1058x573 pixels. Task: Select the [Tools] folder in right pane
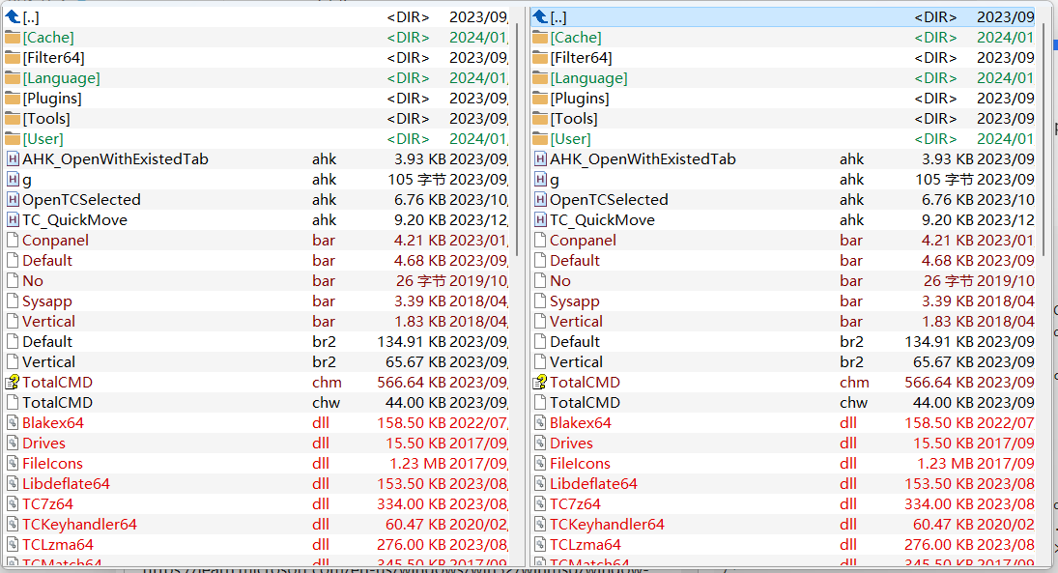tap(574, 118)
